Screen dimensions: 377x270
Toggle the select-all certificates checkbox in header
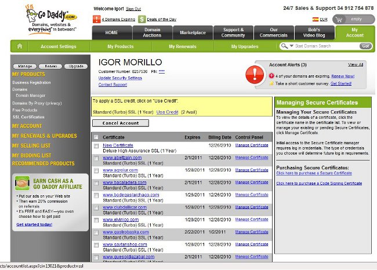tap(96, 137)
